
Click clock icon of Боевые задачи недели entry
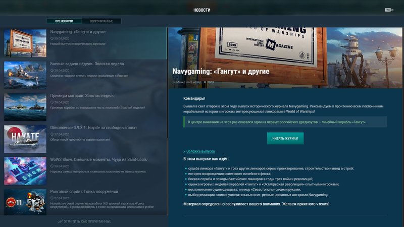(52, 70)
